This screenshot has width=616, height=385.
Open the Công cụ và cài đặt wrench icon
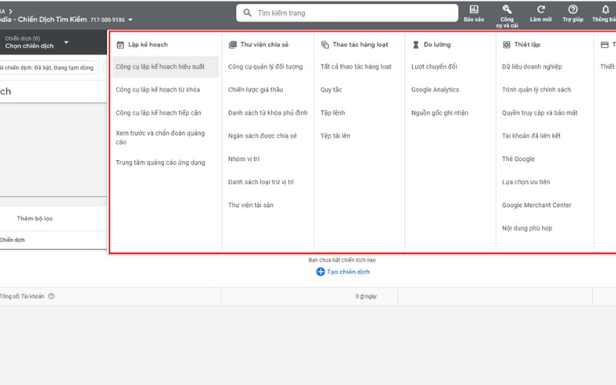point(507,9)
